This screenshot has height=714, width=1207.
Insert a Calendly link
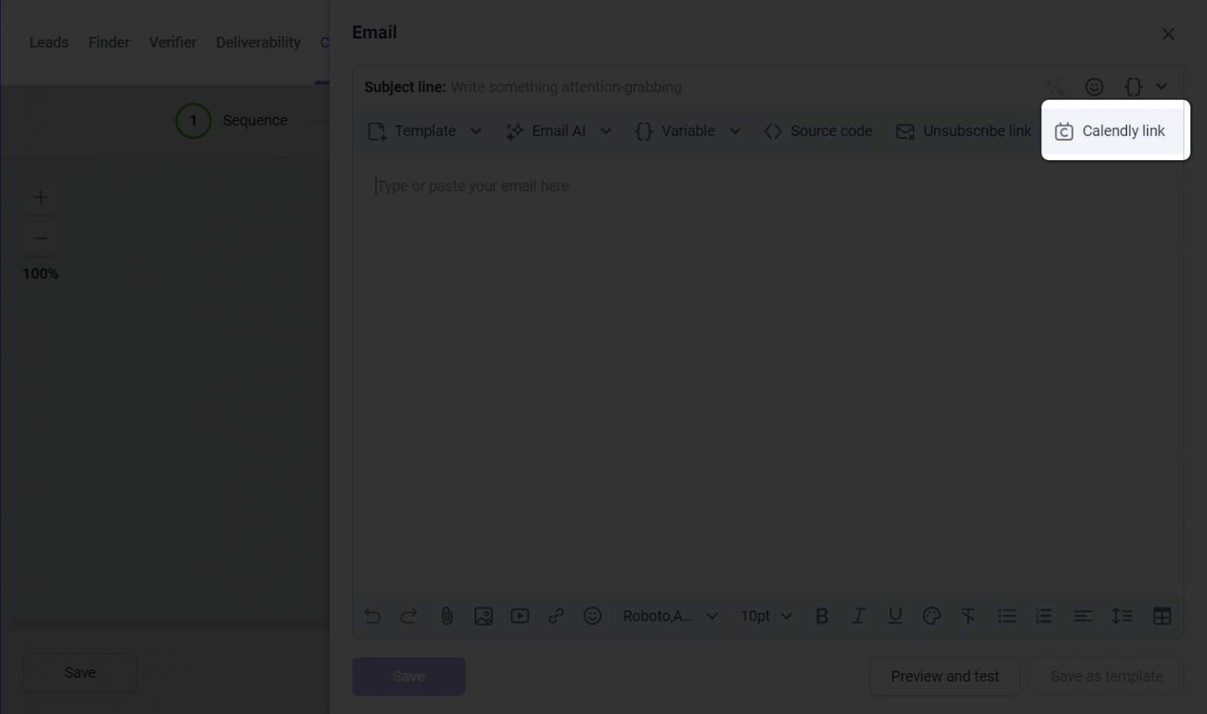(x=1110, y=131)
